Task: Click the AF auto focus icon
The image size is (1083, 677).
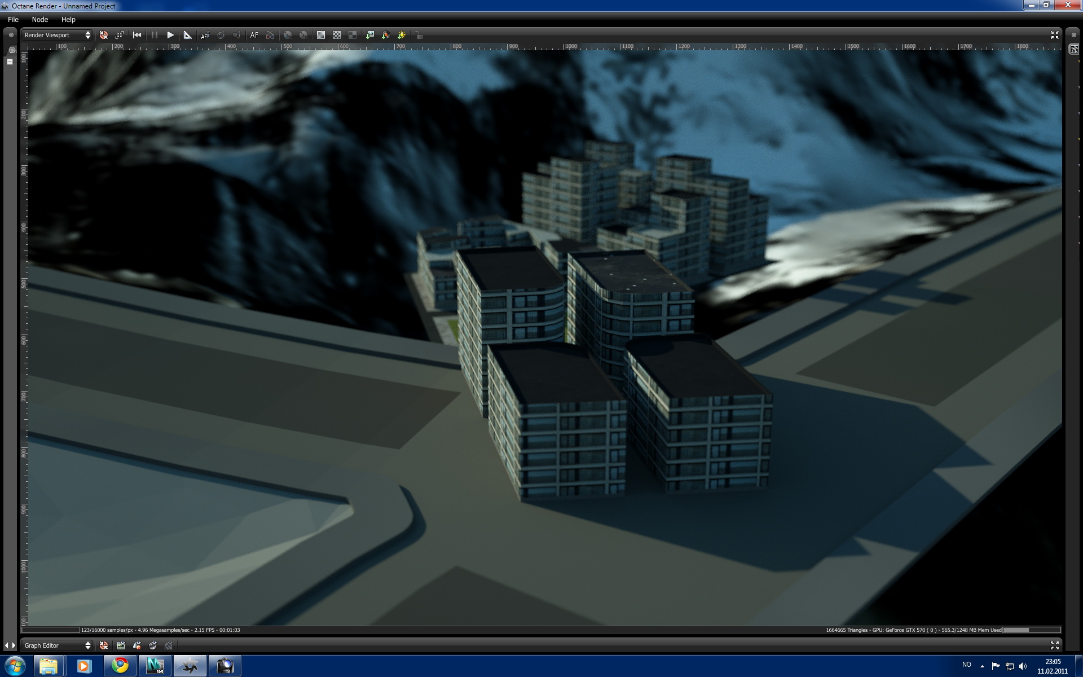Action: point(254,35)
